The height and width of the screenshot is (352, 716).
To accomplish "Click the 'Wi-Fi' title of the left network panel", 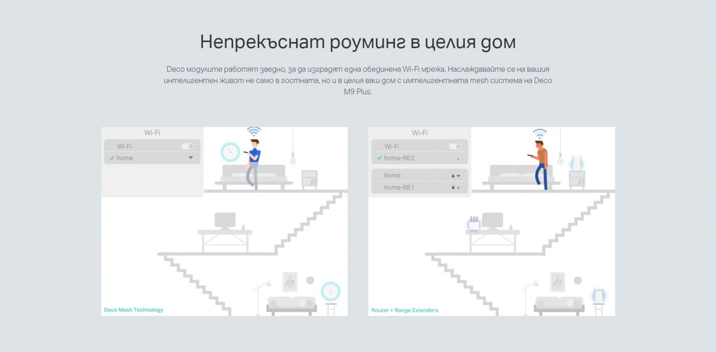I will point(152,133).
